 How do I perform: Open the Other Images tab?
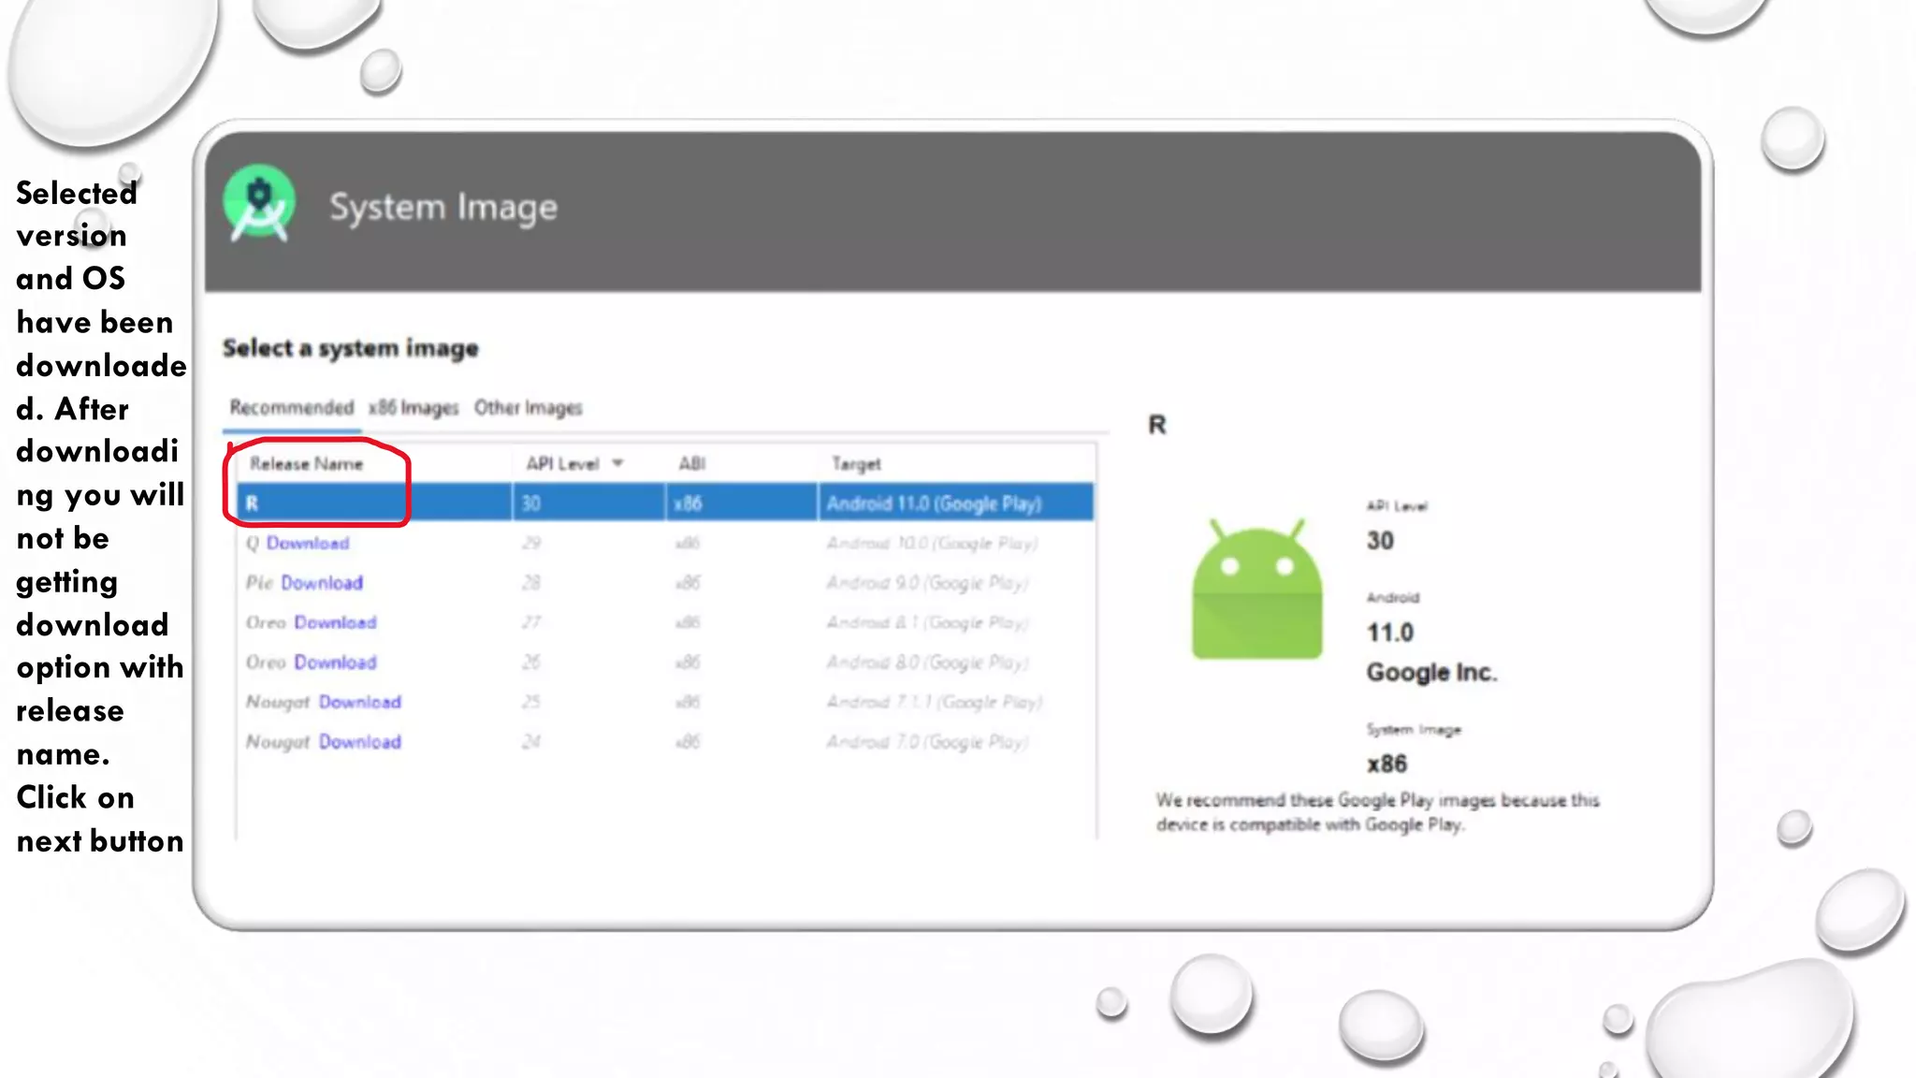[x=528, y=408]
